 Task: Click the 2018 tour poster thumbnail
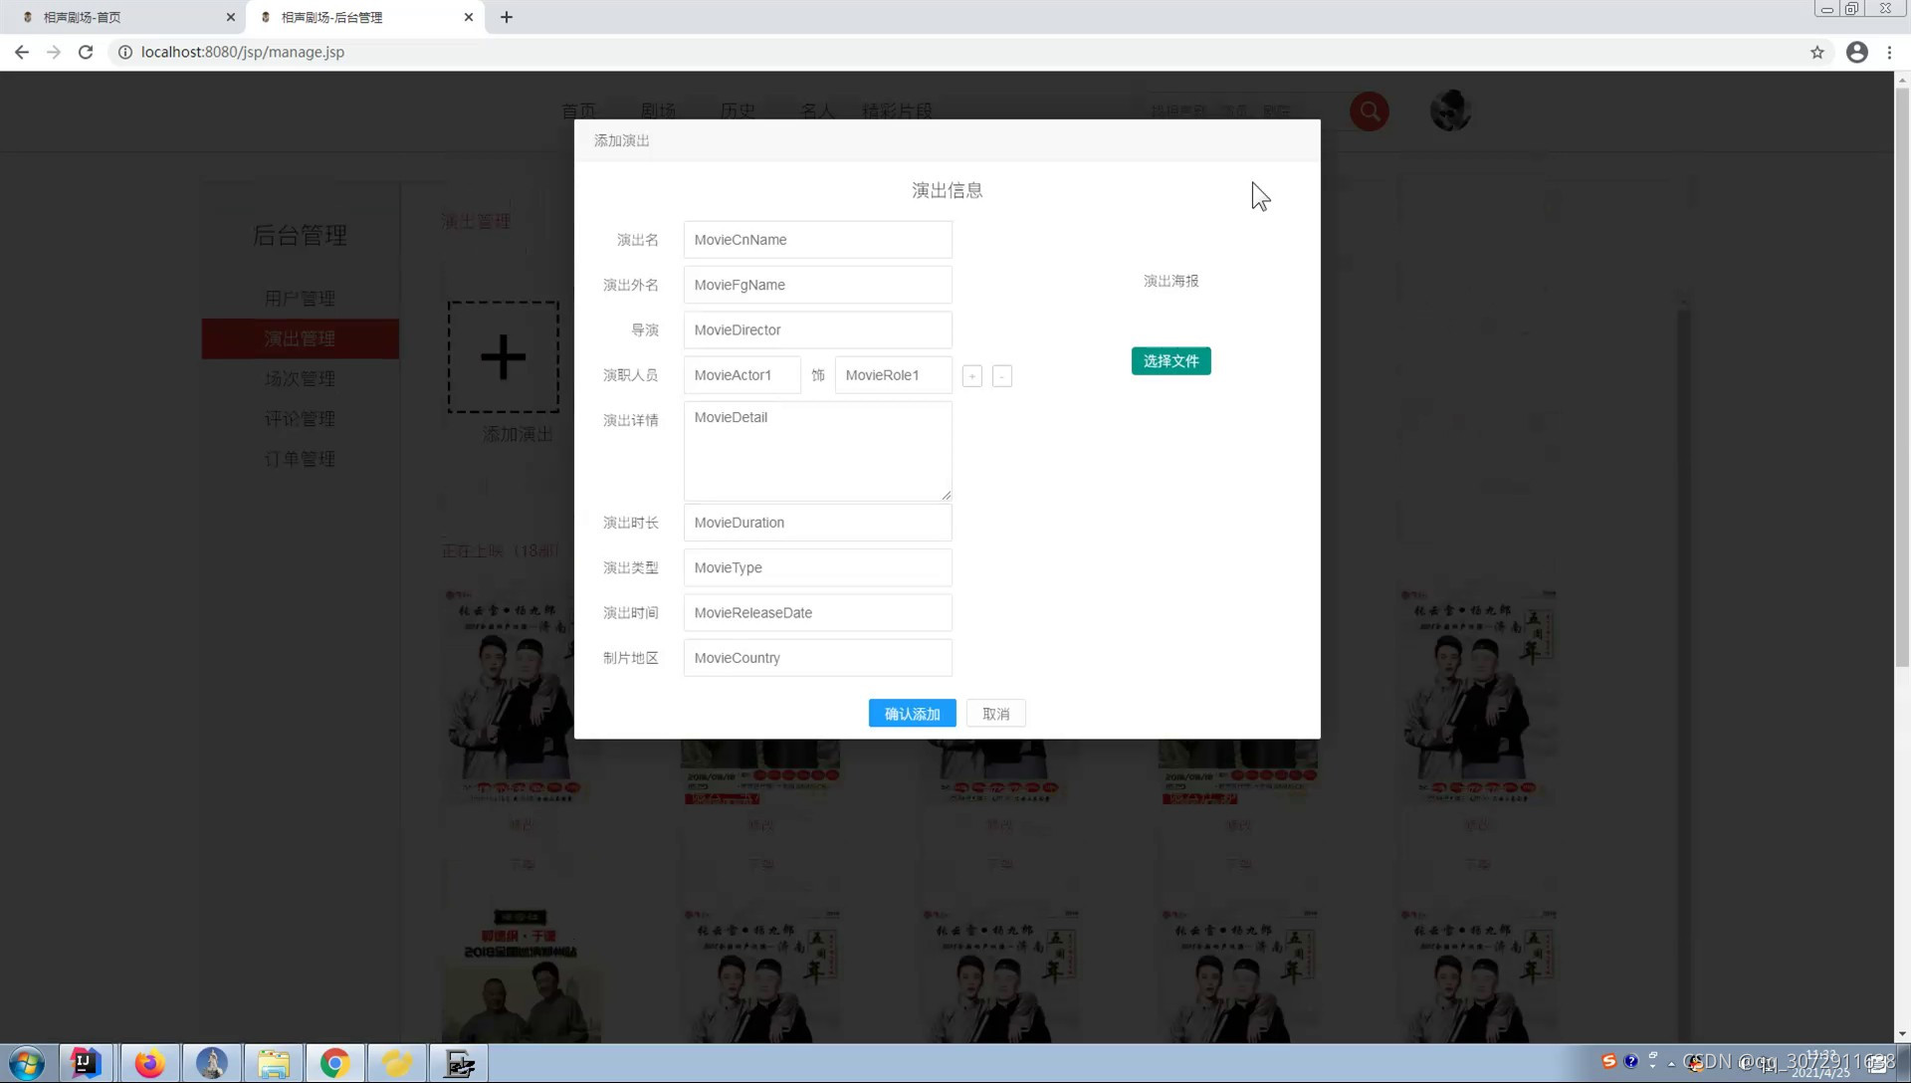point(522,975)
